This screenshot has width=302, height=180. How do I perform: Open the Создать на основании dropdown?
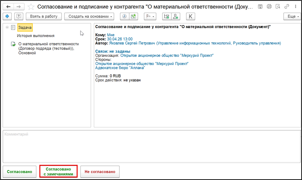point(89,16)
